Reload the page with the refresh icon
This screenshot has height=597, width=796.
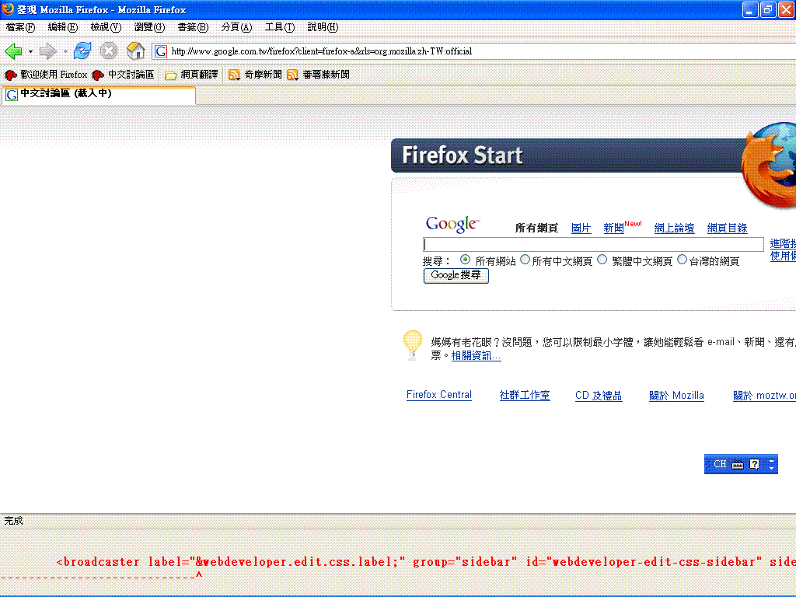click(82, 51)
